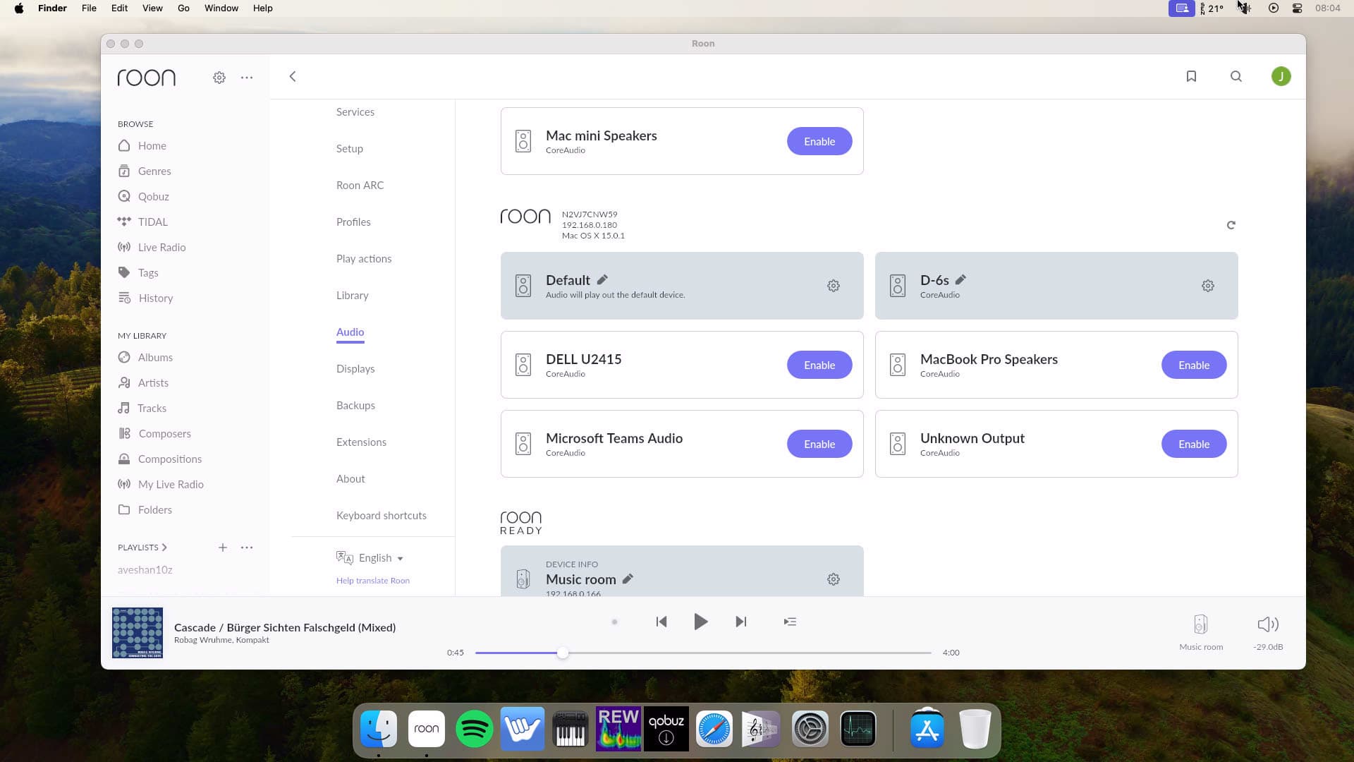
Task: Open the Cascade track title in footer
Action: pos(285,627)
